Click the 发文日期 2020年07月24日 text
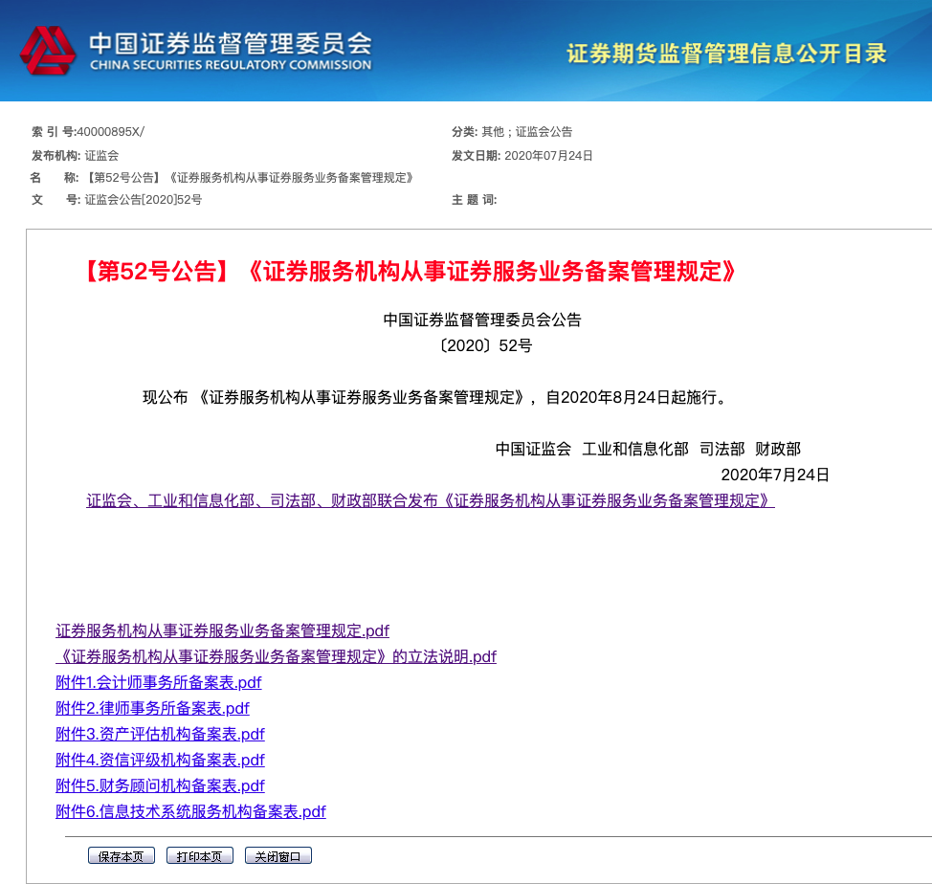 coord(547,156)
